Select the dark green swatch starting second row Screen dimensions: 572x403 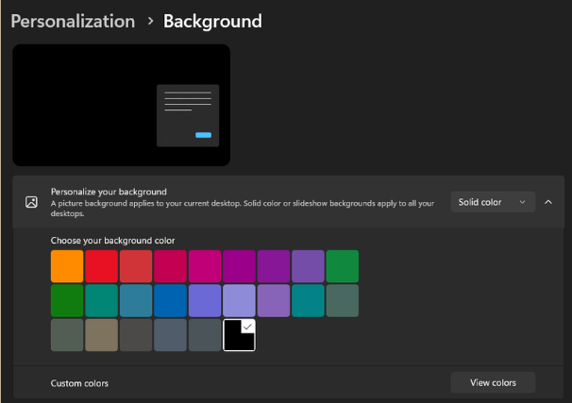[67, 300]
